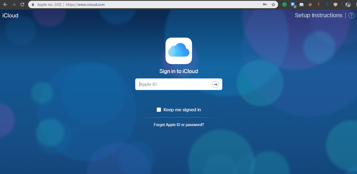Click the iCloud title in top left
Viewport: 357px width, 174px height.
click(10, 15)
